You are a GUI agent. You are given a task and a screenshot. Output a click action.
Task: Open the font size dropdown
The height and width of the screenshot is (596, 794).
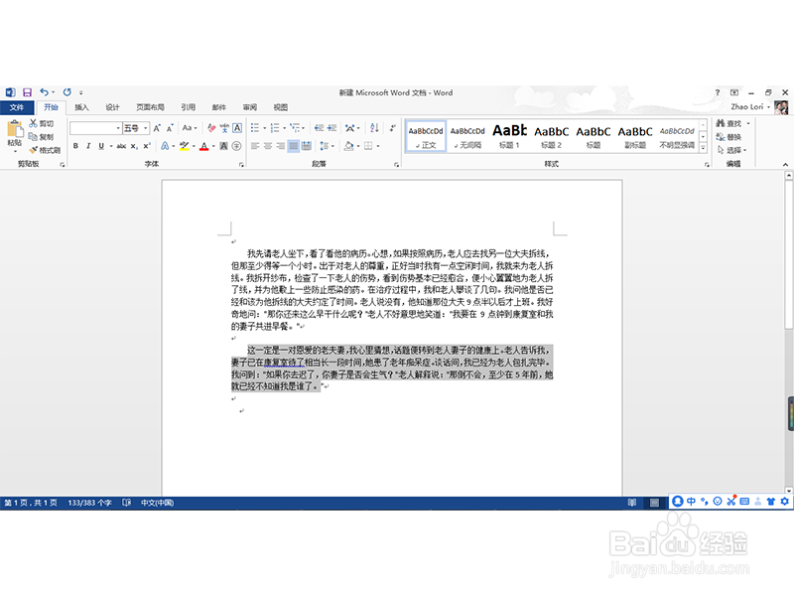pos(146,127)
